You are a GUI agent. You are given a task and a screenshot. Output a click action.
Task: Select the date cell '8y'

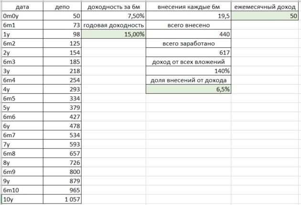point(22,162)
